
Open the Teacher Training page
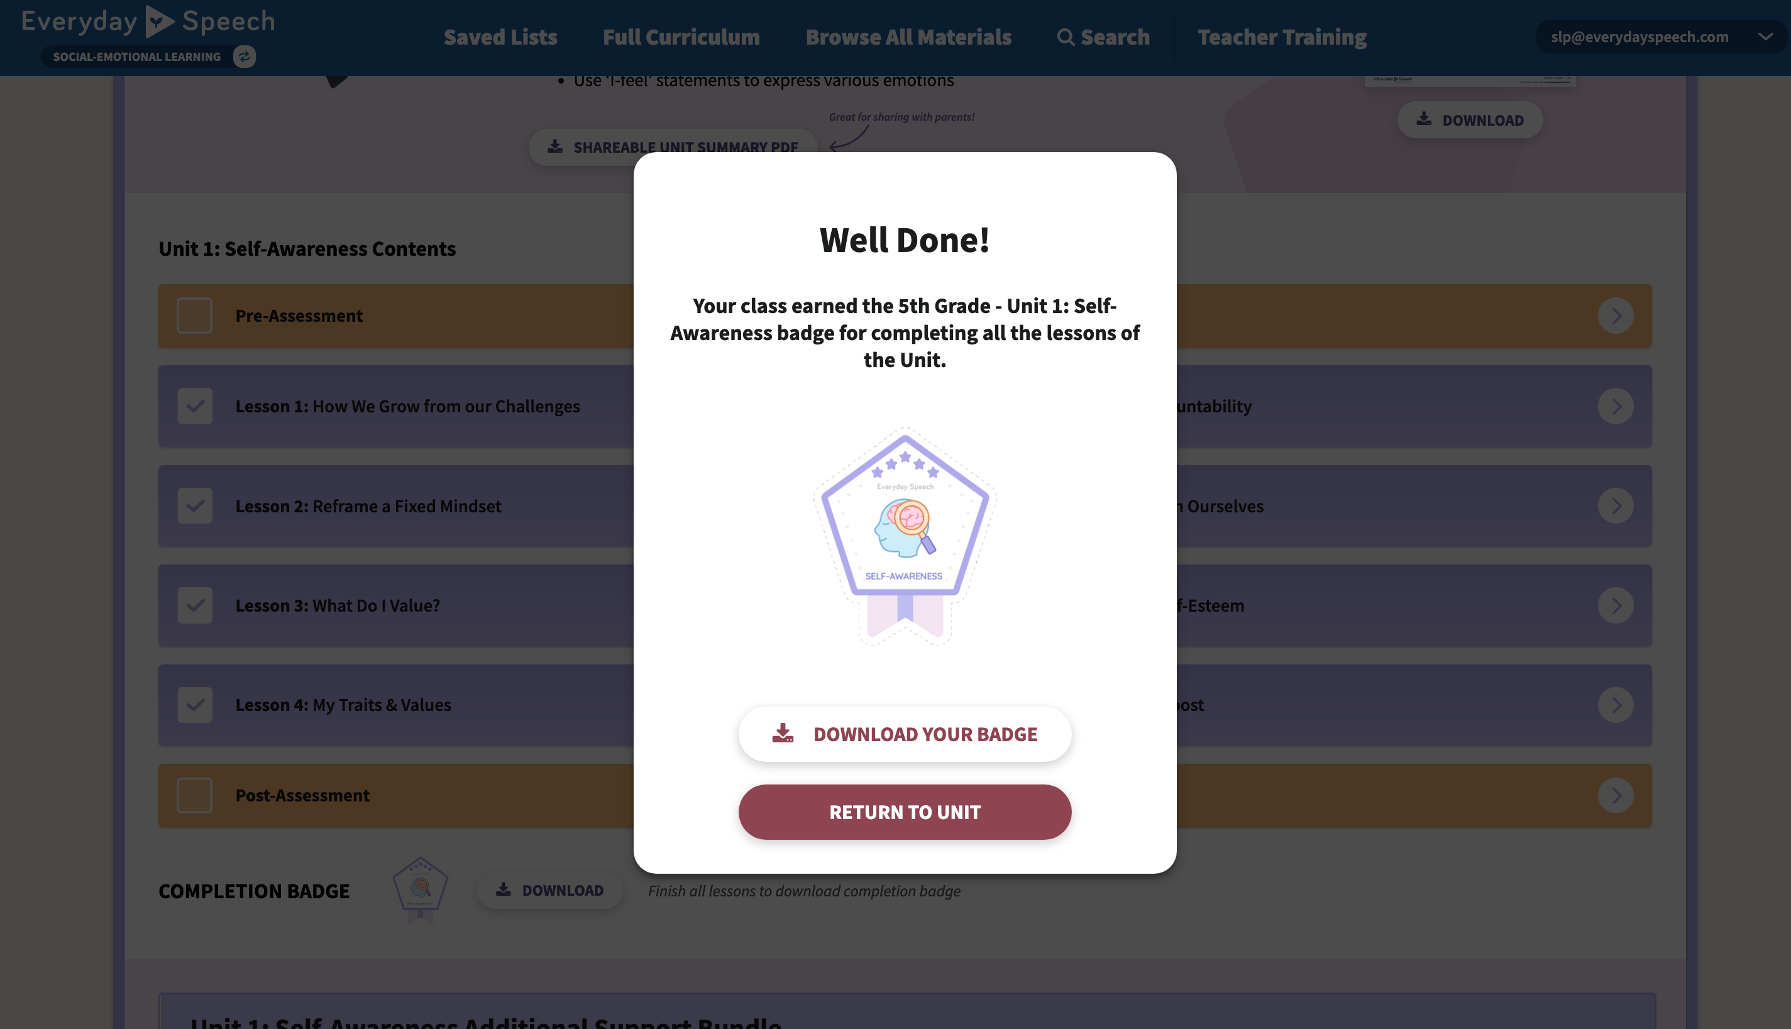(x=1282, y=36)
